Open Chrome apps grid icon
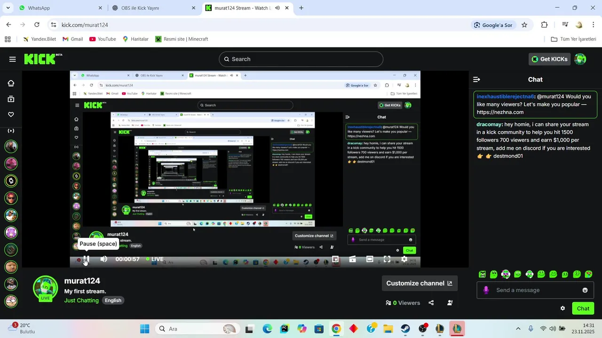The width and height of the screenshot is (602, 338). [8, 39]
